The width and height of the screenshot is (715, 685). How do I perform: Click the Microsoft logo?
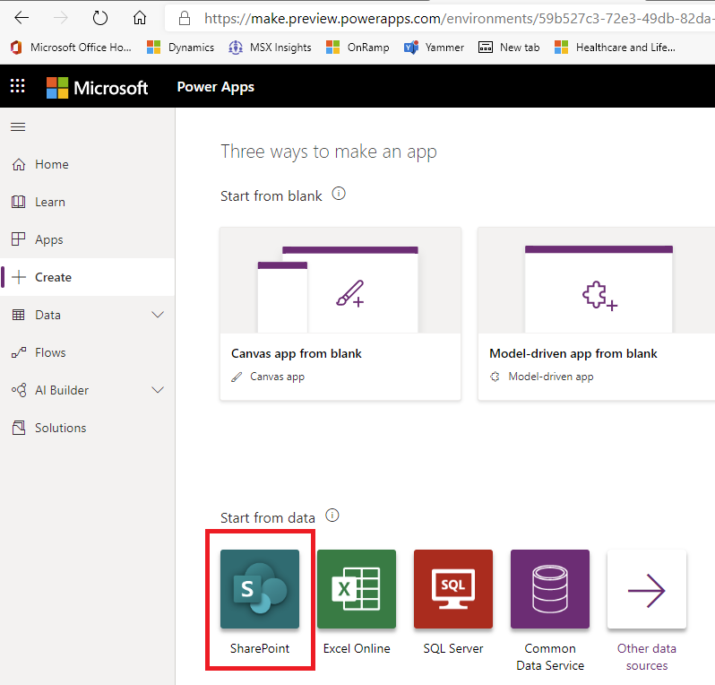(97, 88)
